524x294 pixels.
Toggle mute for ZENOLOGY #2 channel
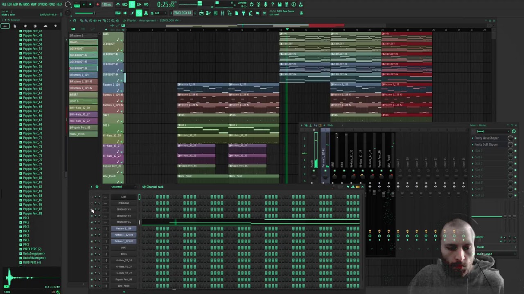(92, 209)
